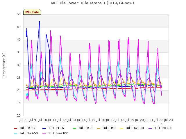This screenshot has height=139, width=186.
Task: Click the 20 y-axis tick label
Action: click(19, 90)
